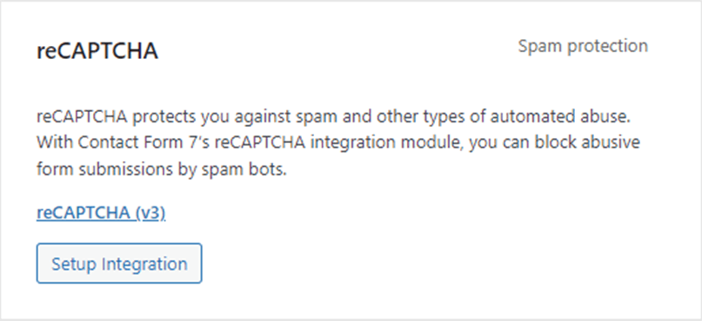Click the Spam protection category label
The width and height of the screenshot is (702, 321).
(x=583, y=47)
